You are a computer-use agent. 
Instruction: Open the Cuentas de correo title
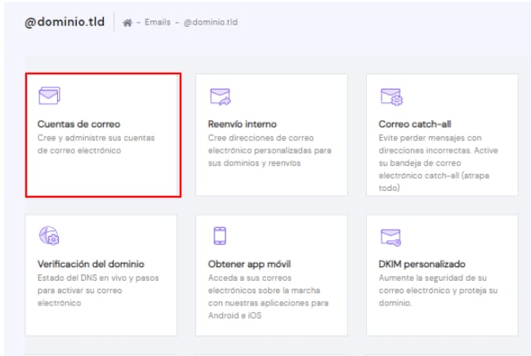pos(79,124)
